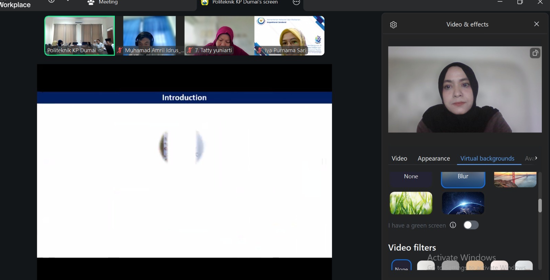Click the Video & effects panel scrollbar
The height and width of the screenshot is (280, 550).
[540, 206]
